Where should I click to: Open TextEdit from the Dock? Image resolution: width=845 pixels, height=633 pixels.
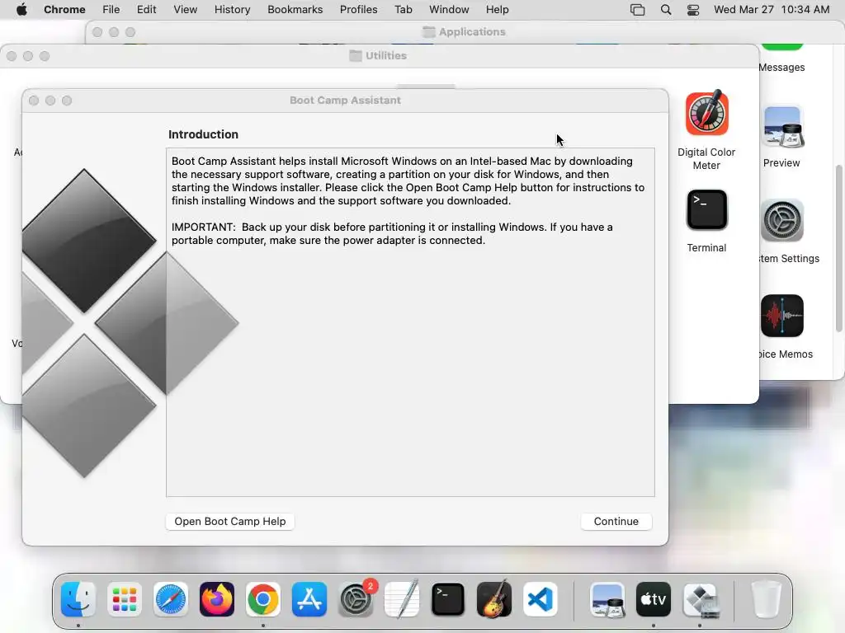[402, 598]
